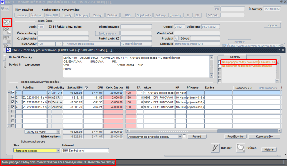Click the Referent input field

tap(85, 150)
